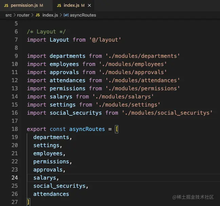Click the asyncRoutes constant name on line 18

[x=87, y=129]
